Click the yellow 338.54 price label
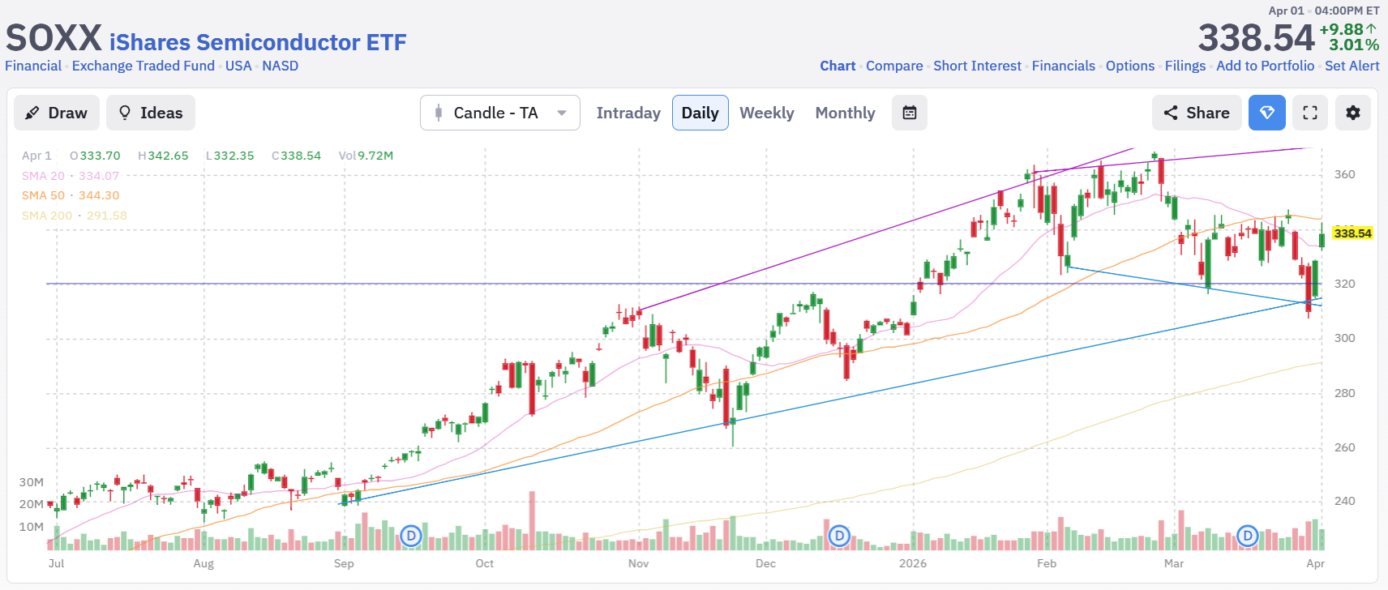The height and width of the screenshot is (590, 1388). tap(1352, 233)
